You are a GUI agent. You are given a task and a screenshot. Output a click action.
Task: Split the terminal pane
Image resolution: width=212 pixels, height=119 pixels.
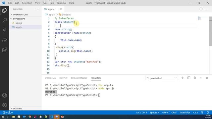(x=189, y=78)
